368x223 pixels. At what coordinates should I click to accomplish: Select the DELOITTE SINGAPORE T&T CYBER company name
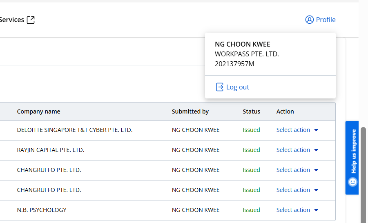[x=75, y=130]
